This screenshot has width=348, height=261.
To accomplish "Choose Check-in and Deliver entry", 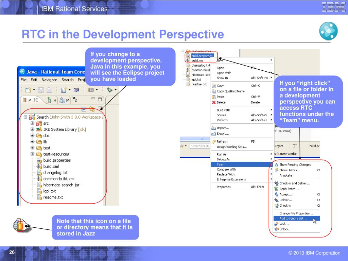I will (295, 183).
